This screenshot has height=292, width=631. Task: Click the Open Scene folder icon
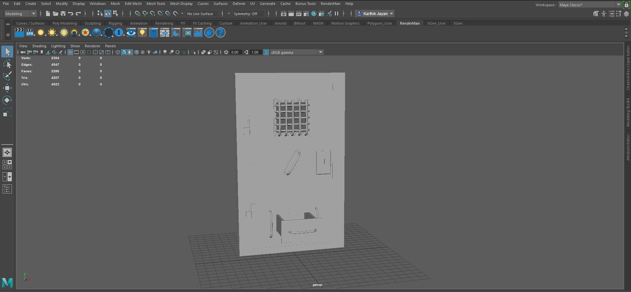[x=56, y=13]
